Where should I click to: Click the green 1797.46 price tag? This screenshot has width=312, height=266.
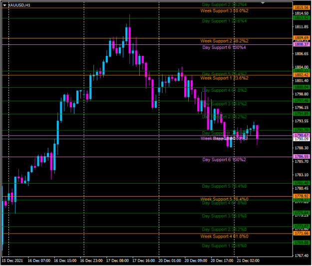pyautogui.click(x=302, y=101)
